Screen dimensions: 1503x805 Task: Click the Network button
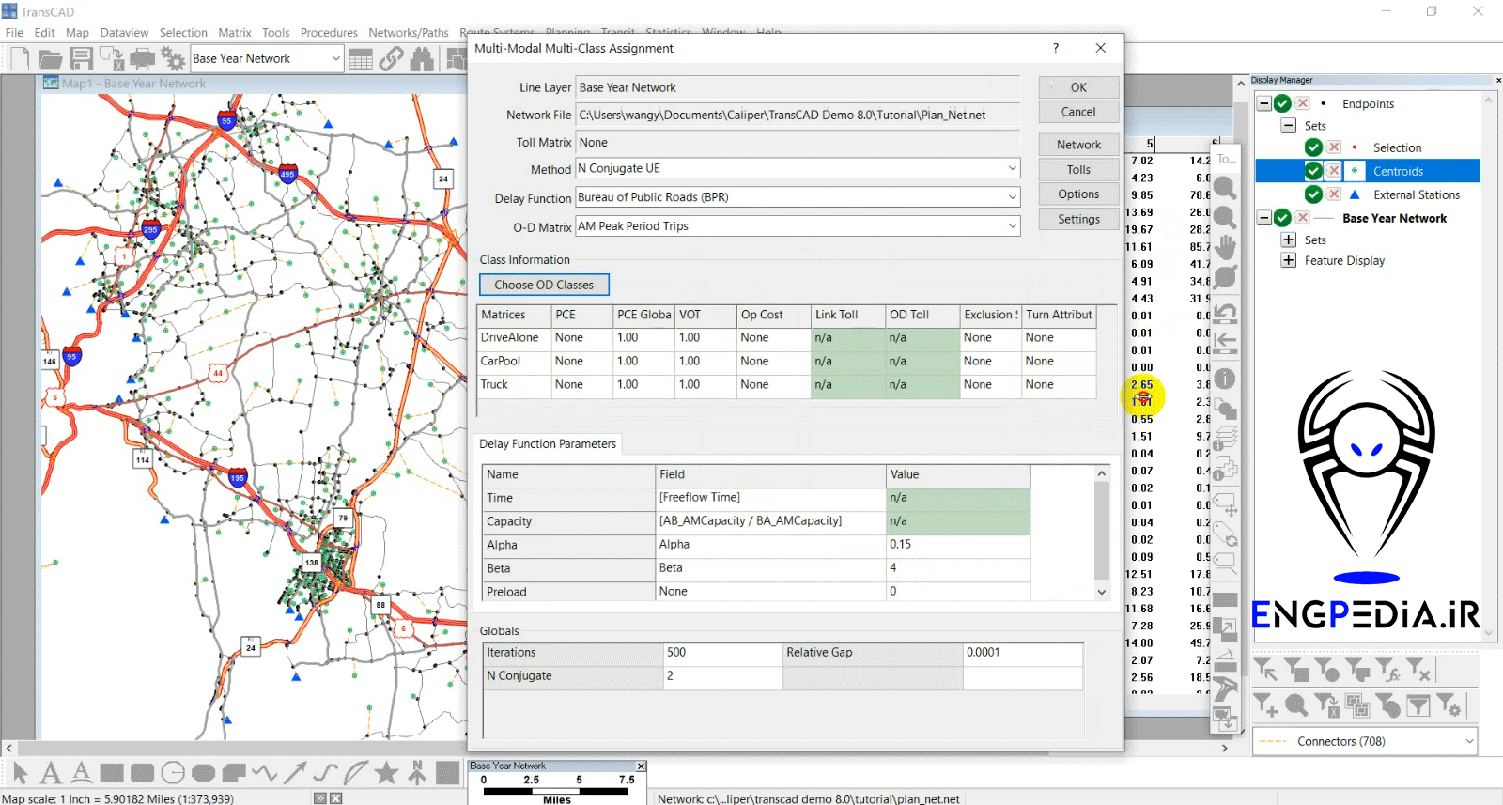[x=1078, y=145]
